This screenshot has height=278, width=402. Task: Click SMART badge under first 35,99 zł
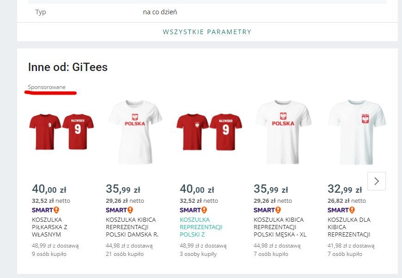point(119,210)
